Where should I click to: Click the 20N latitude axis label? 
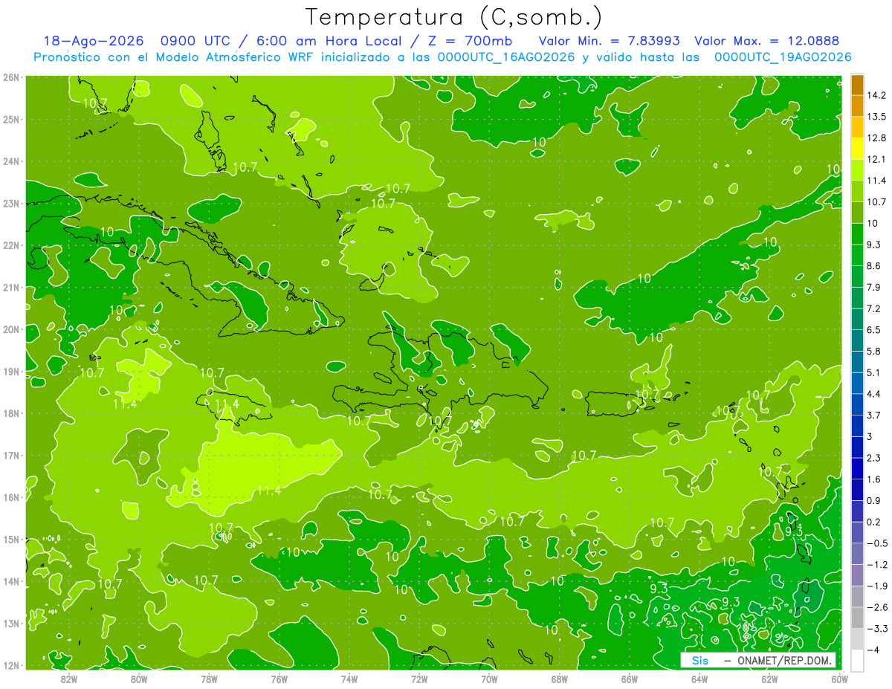click(x=11, y=329)
